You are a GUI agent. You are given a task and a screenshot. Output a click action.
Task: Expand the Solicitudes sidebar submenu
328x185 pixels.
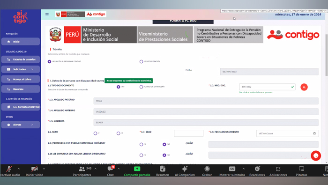(32, 69)
